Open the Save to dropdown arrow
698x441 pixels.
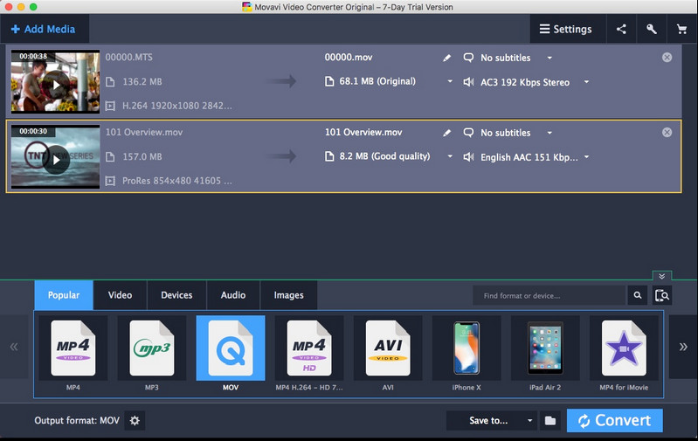[x=529, y=421]
